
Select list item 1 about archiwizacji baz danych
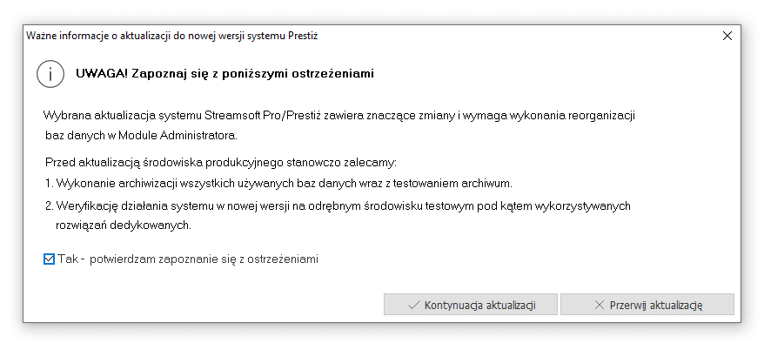[x=279, y=184]
